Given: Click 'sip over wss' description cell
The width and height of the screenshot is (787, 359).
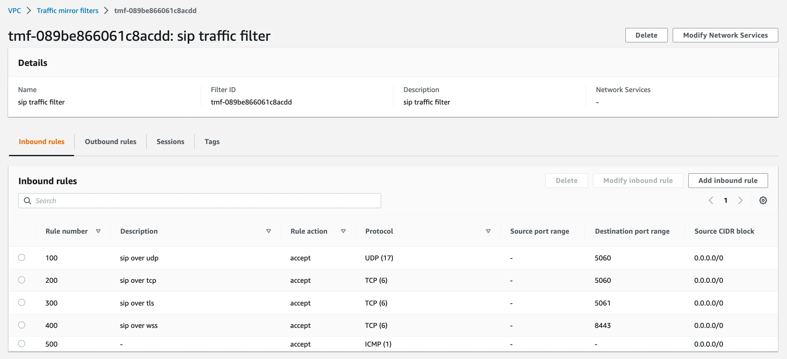Looking at the screenshot, I should tap(139, 325).
